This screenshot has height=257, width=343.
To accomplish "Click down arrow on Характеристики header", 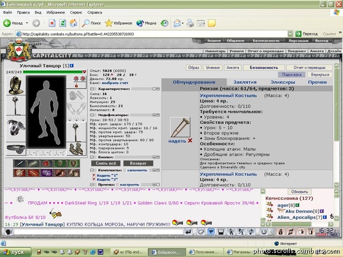I will pos(158,89).
